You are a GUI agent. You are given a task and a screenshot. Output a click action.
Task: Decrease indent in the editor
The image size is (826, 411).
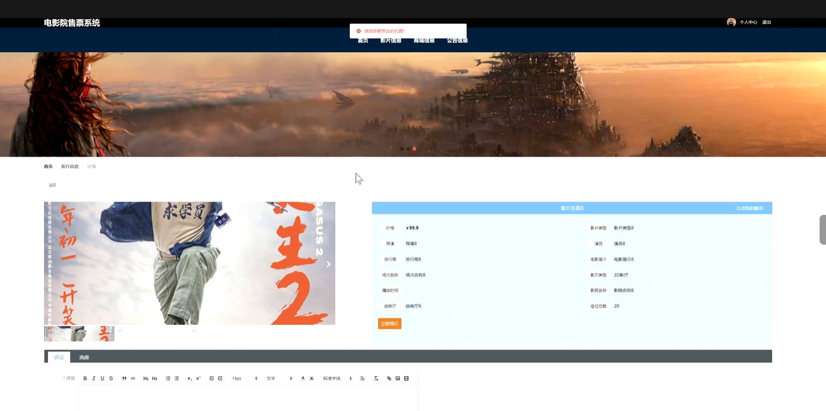coord(212,378)
